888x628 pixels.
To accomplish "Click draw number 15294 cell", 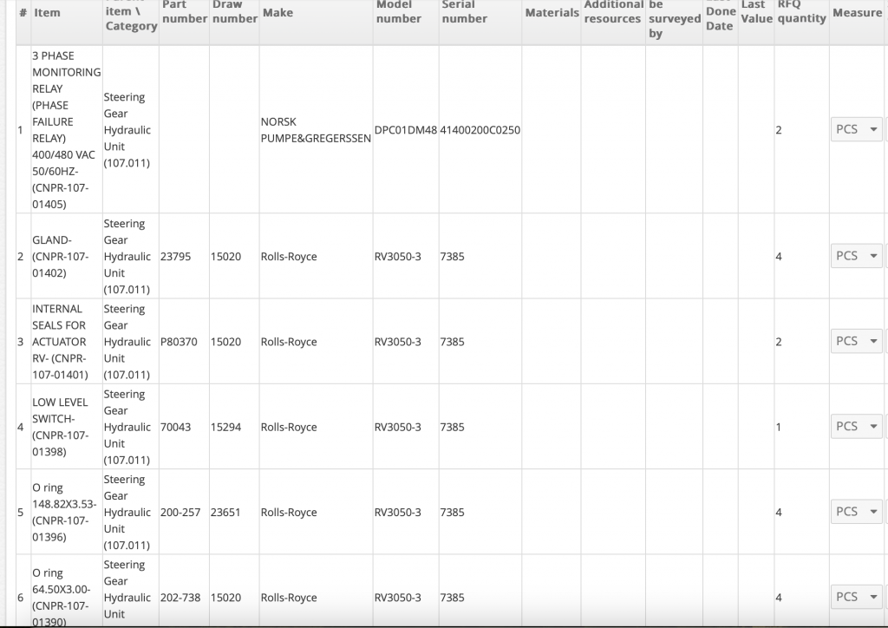I will 225,427.
